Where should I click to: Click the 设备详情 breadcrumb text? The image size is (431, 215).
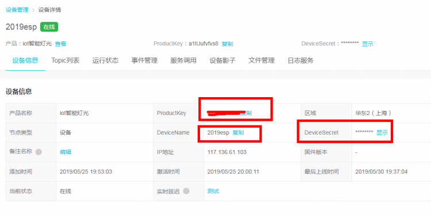coord(49,10)
